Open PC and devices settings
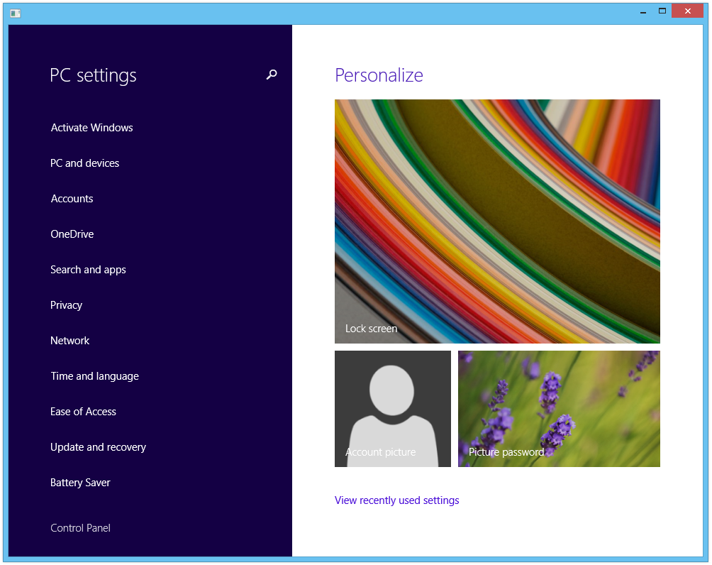712x565 pixels. point(84,163)
